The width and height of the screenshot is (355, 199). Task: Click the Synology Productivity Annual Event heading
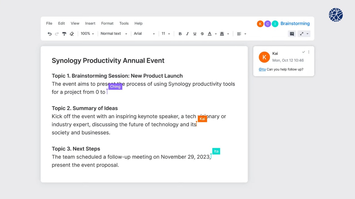point(108,61)
